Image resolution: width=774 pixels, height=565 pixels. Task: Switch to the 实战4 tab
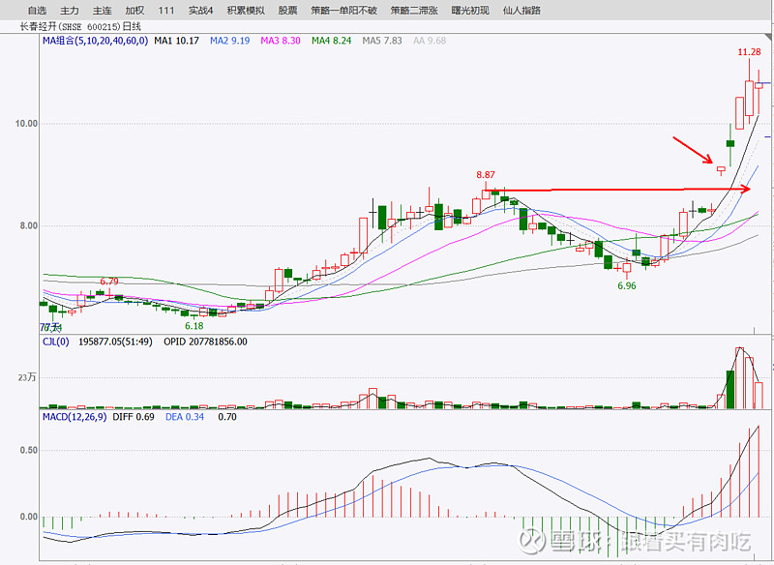(x=200, y=11)
